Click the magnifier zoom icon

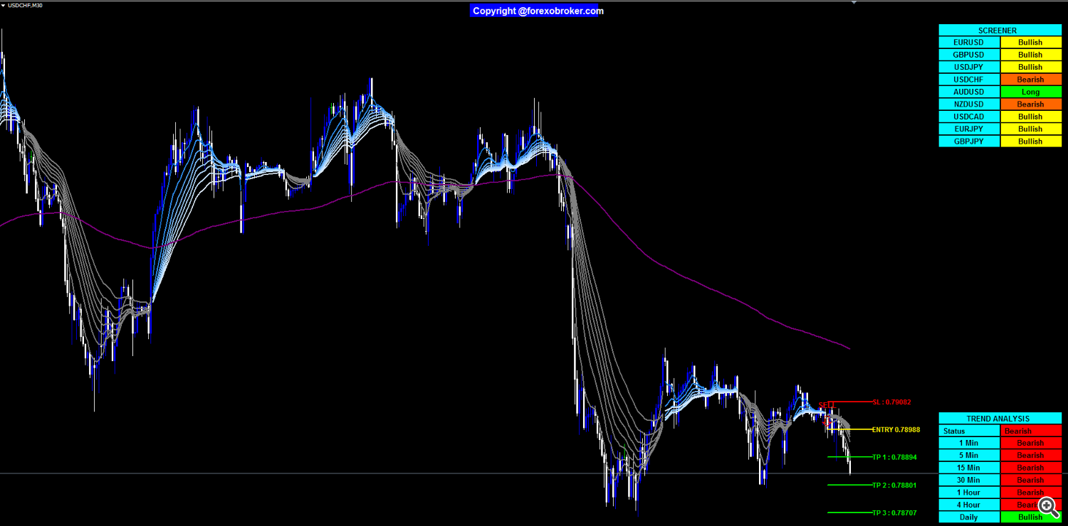pos(1047,506)
